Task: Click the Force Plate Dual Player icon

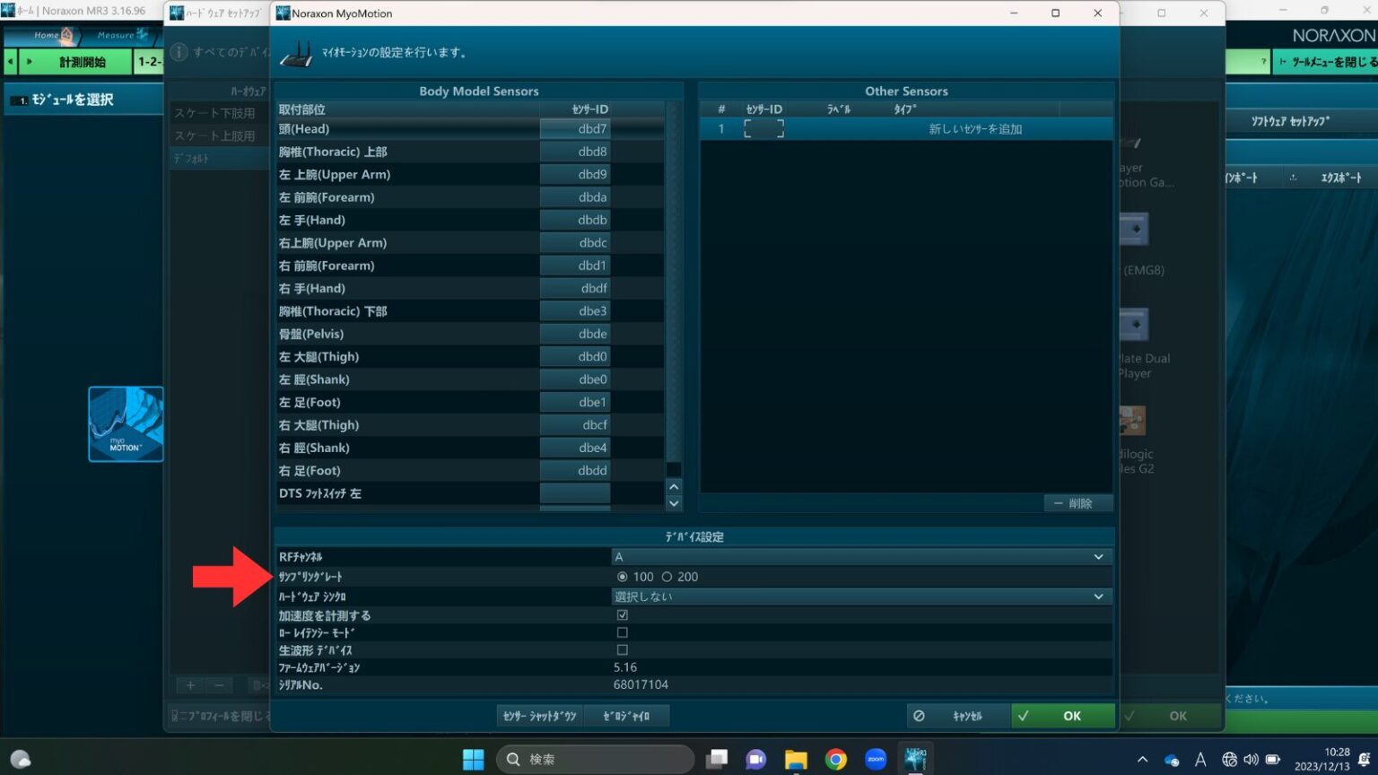Action: pyautogui.click(x=1133, y=325)
